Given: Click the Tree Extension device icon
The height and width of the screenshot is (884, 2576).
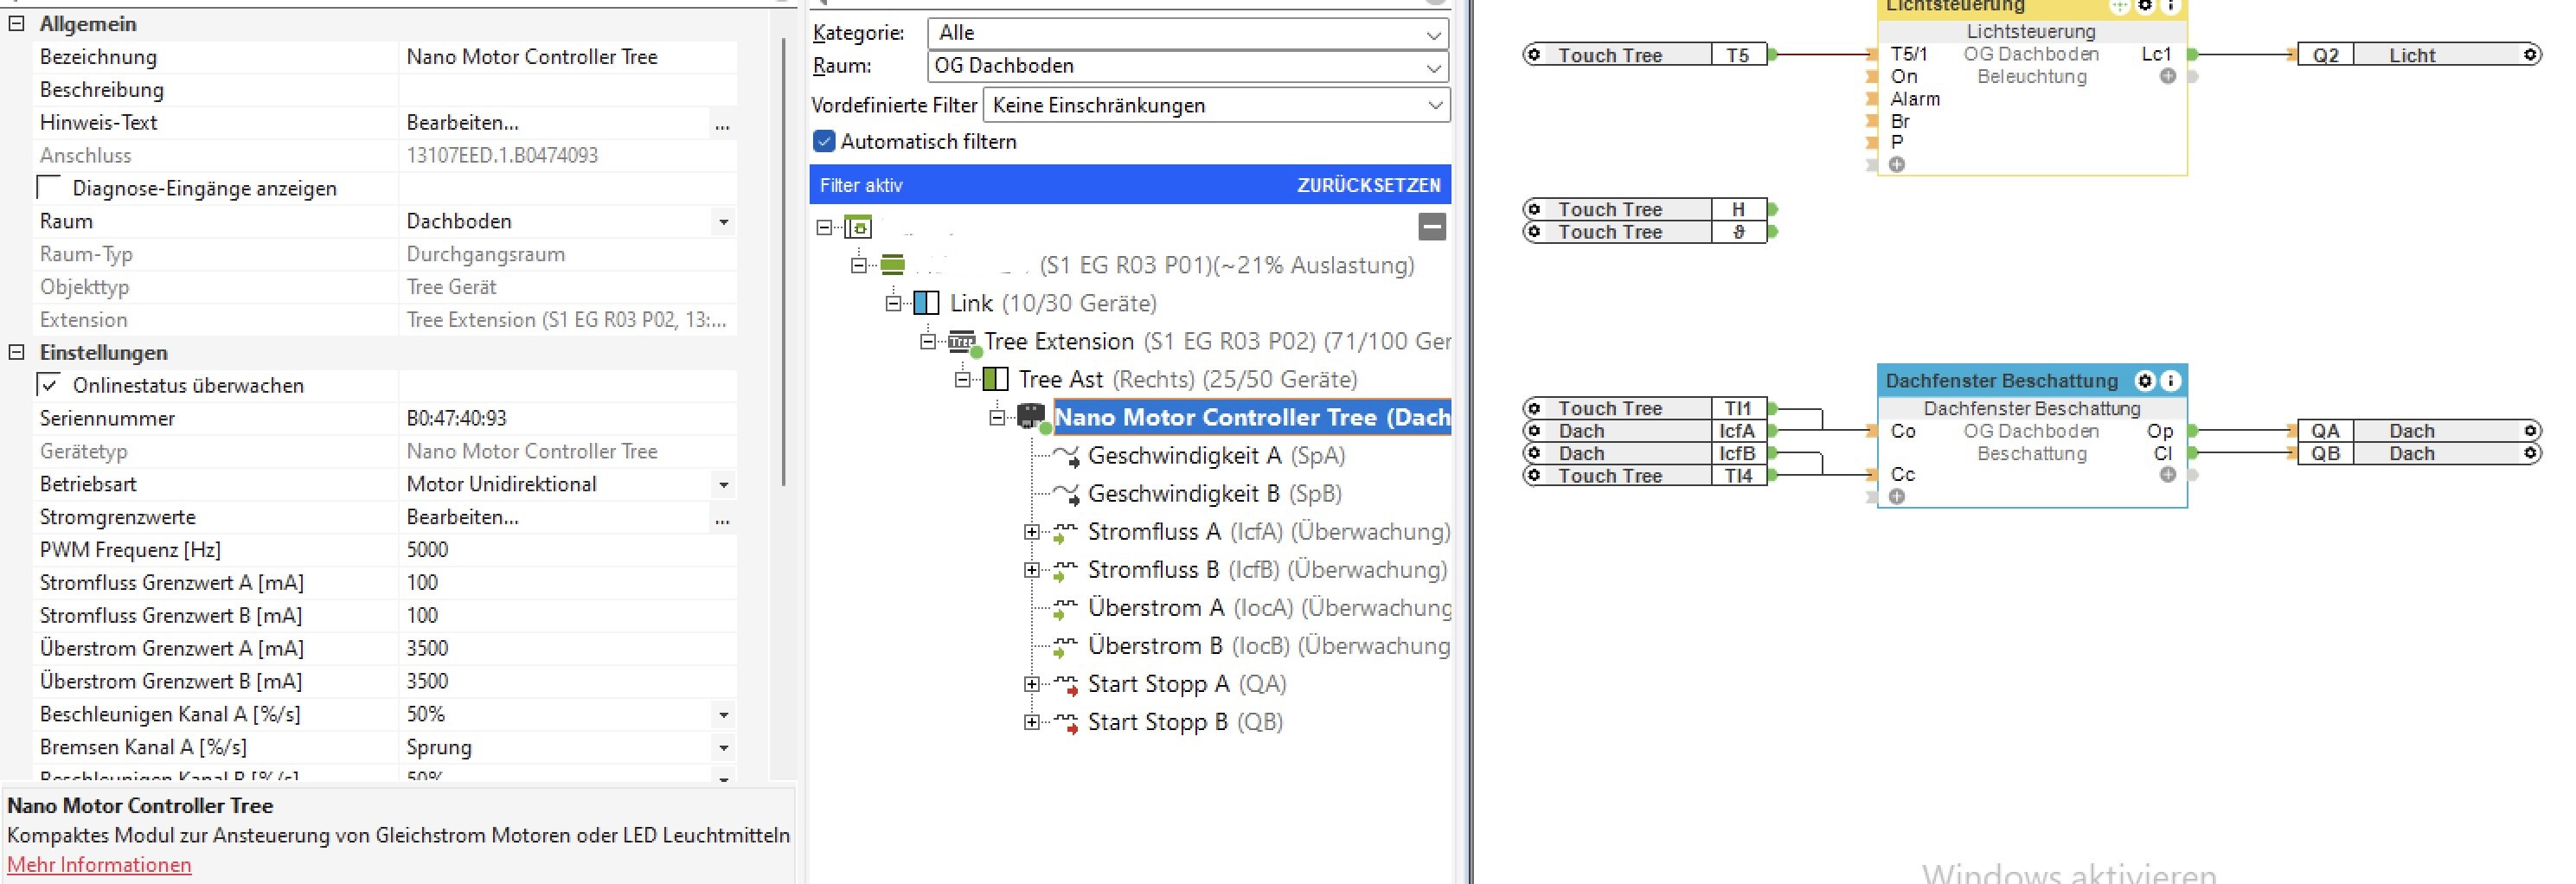Looking at the screenshot, I should (x=962, y=342).
